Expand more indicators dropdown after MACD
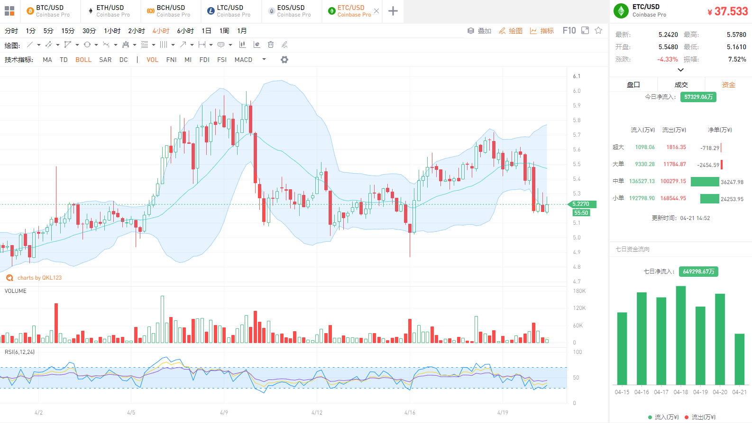The image size is (752, 423). click(264, 60)
